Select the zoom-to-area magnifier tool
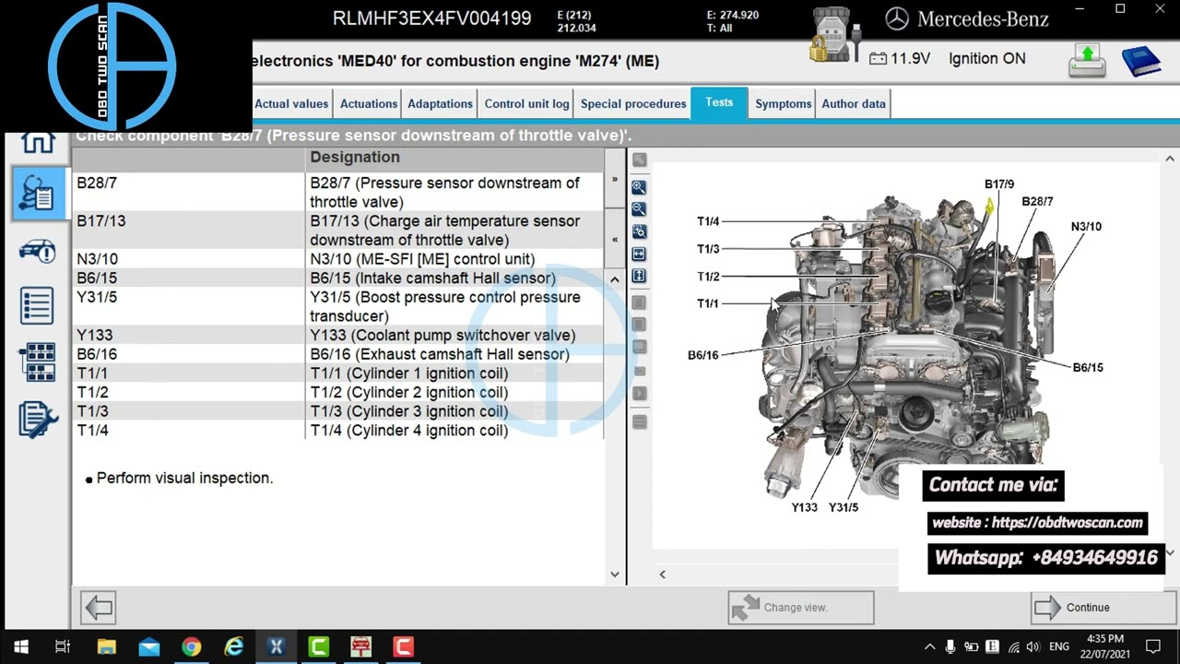 (639, 231)
